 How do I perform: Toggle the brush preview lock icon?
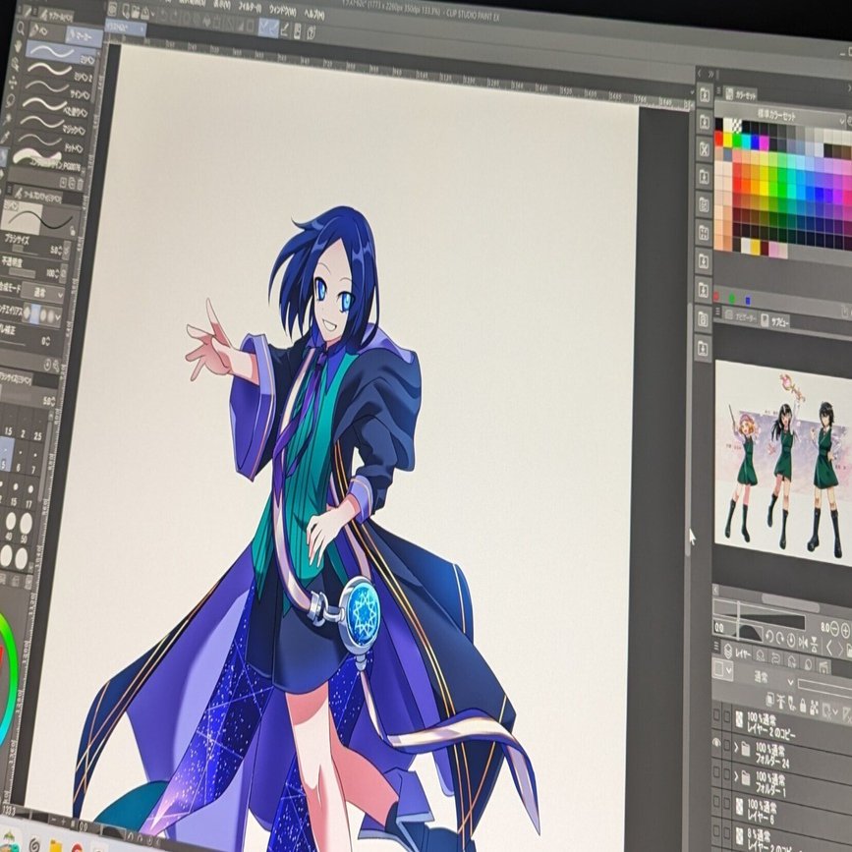tap(73, 230)
